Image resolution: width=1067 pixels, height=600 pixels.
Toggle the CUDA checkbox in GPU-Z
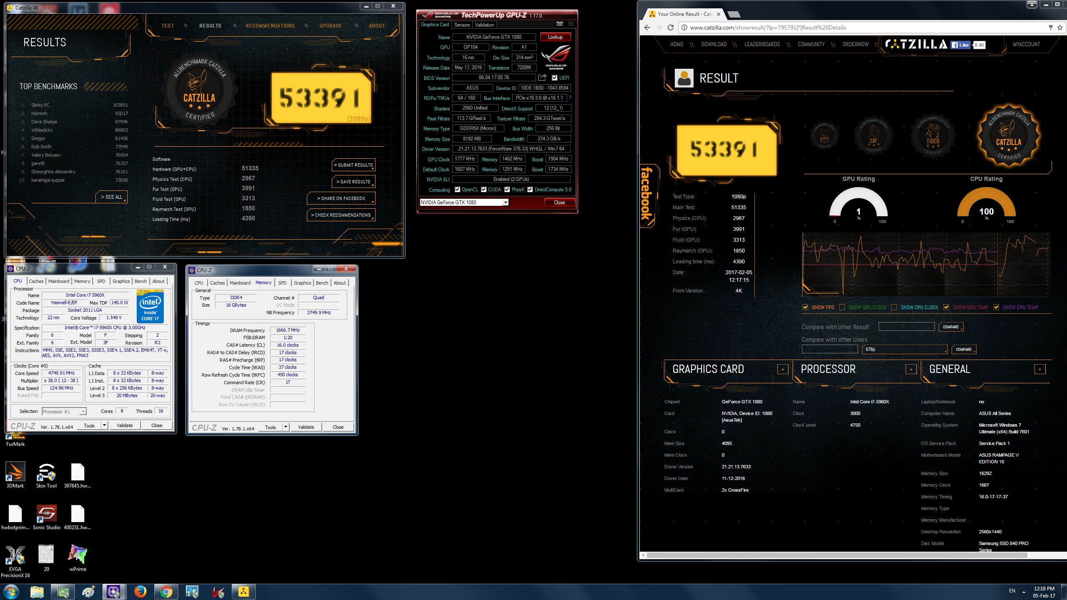tap(483, 190)
